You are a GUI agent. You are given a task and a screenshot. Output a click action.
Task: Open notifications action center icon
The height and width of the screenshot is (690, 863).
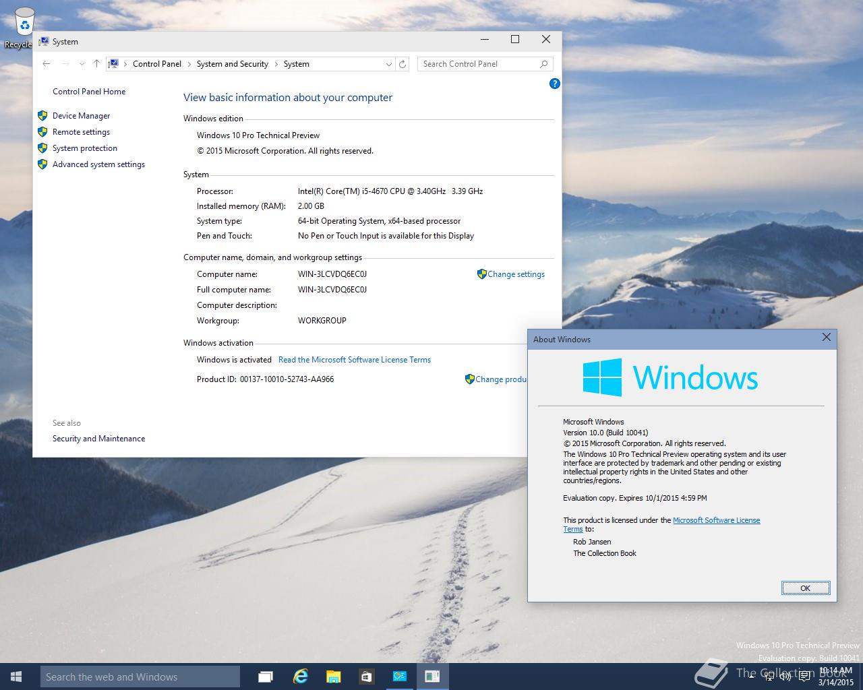tap(804, 677)
